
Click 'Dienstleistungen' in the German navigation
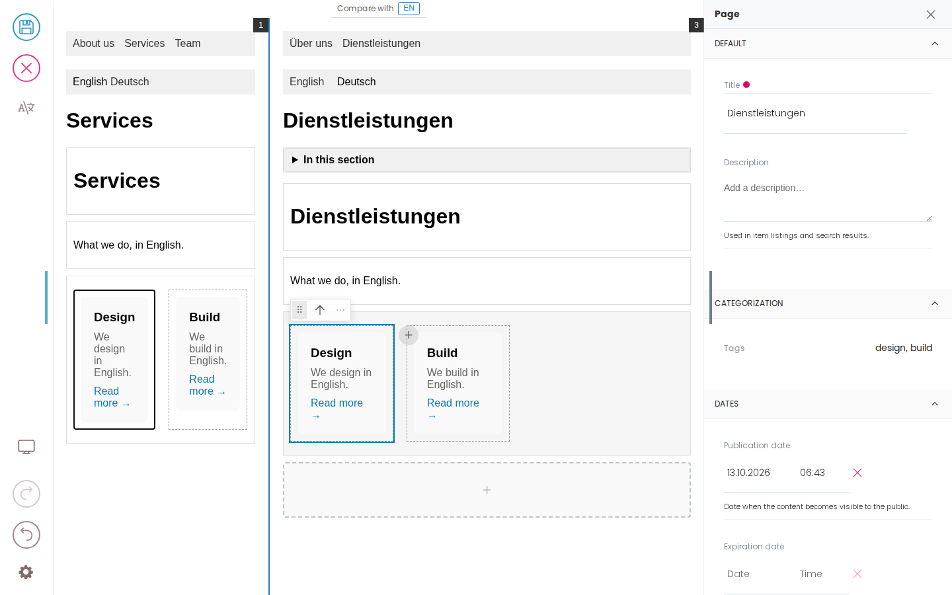pos(381,44)
